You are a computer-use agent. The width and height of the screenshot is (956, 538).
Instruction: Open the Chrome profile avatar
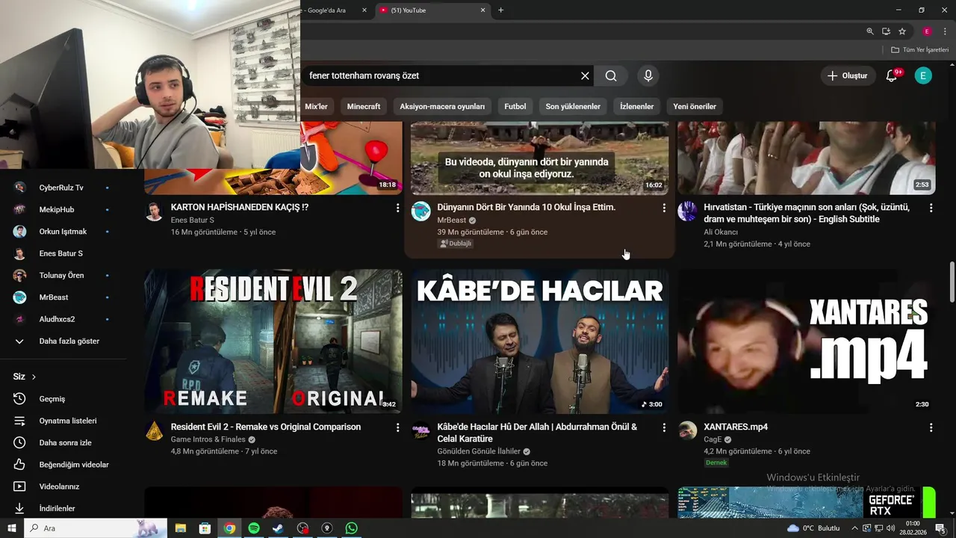[927, 31]
